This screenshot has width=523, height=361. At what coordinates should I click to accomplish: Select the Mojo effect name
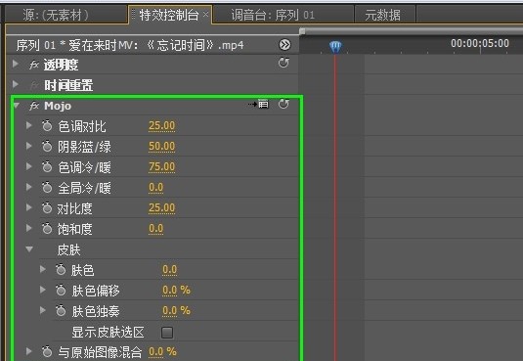[58, 106]
